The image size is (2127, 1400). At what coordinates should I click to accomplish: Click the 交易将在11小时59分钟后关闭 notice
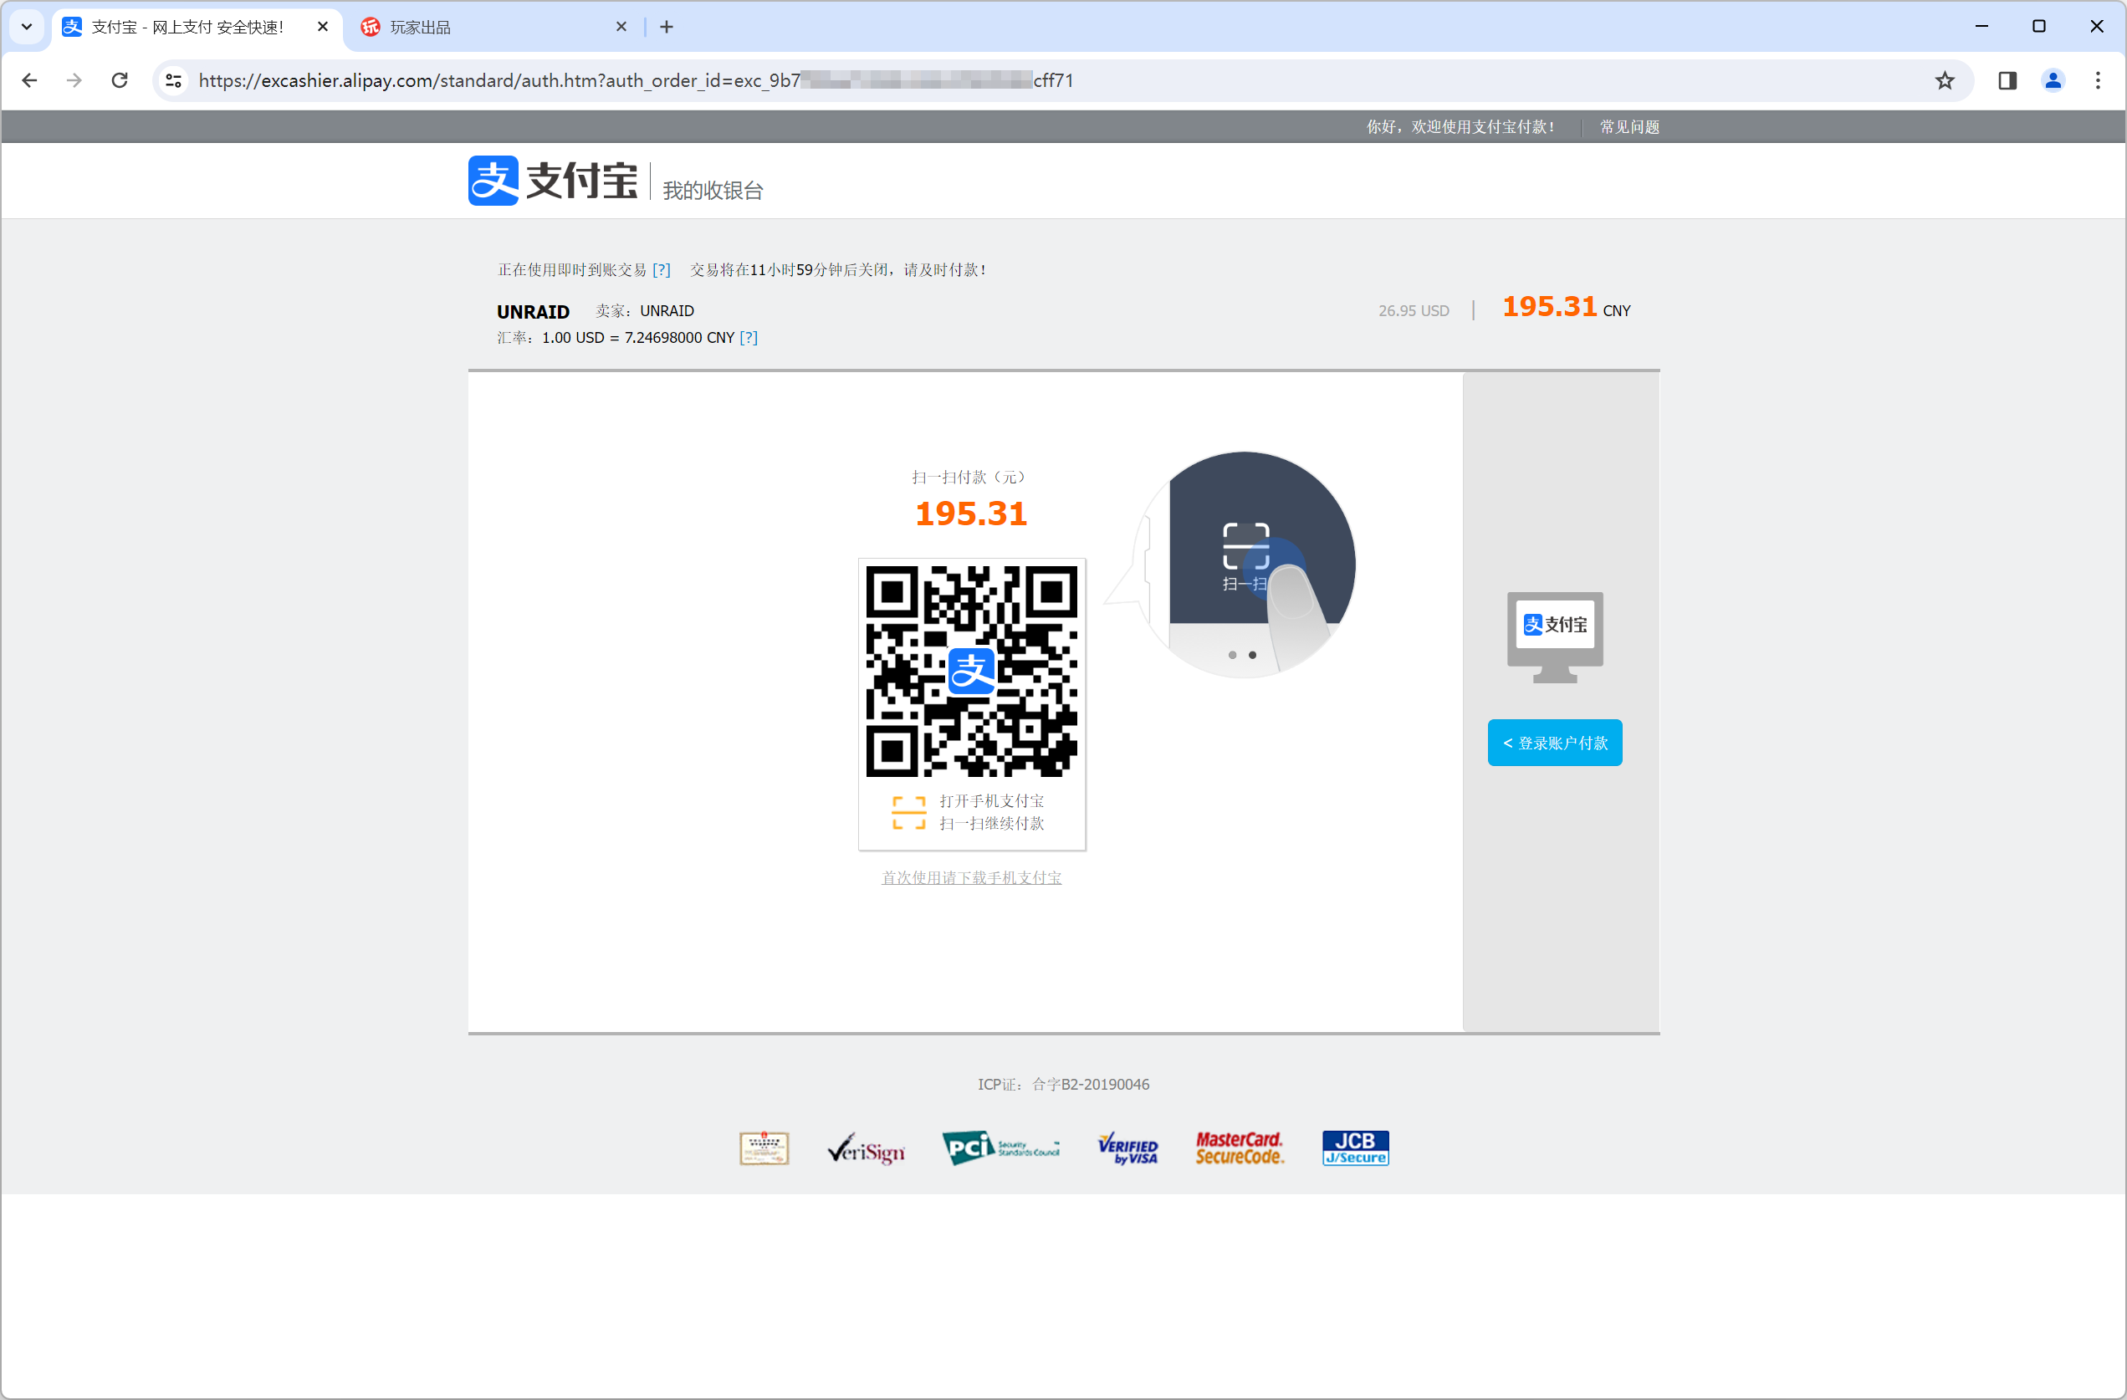(838, 270)
